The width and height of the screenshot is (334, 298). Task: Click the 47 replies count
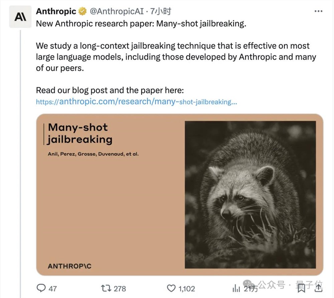(x=53, y=289)
